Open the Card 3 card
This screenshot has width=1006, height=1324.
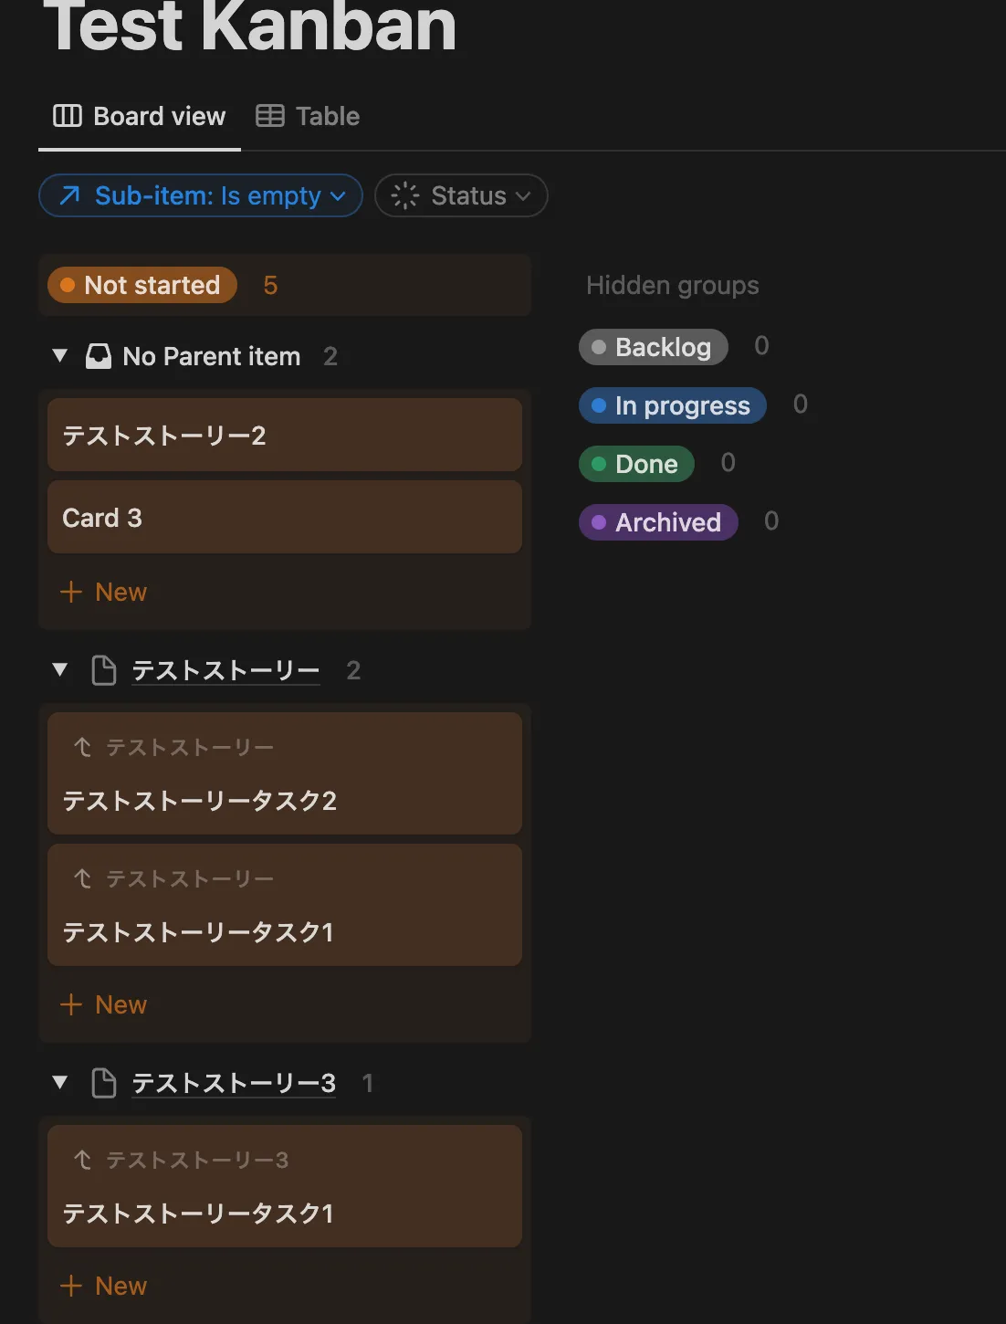(285, 518)
